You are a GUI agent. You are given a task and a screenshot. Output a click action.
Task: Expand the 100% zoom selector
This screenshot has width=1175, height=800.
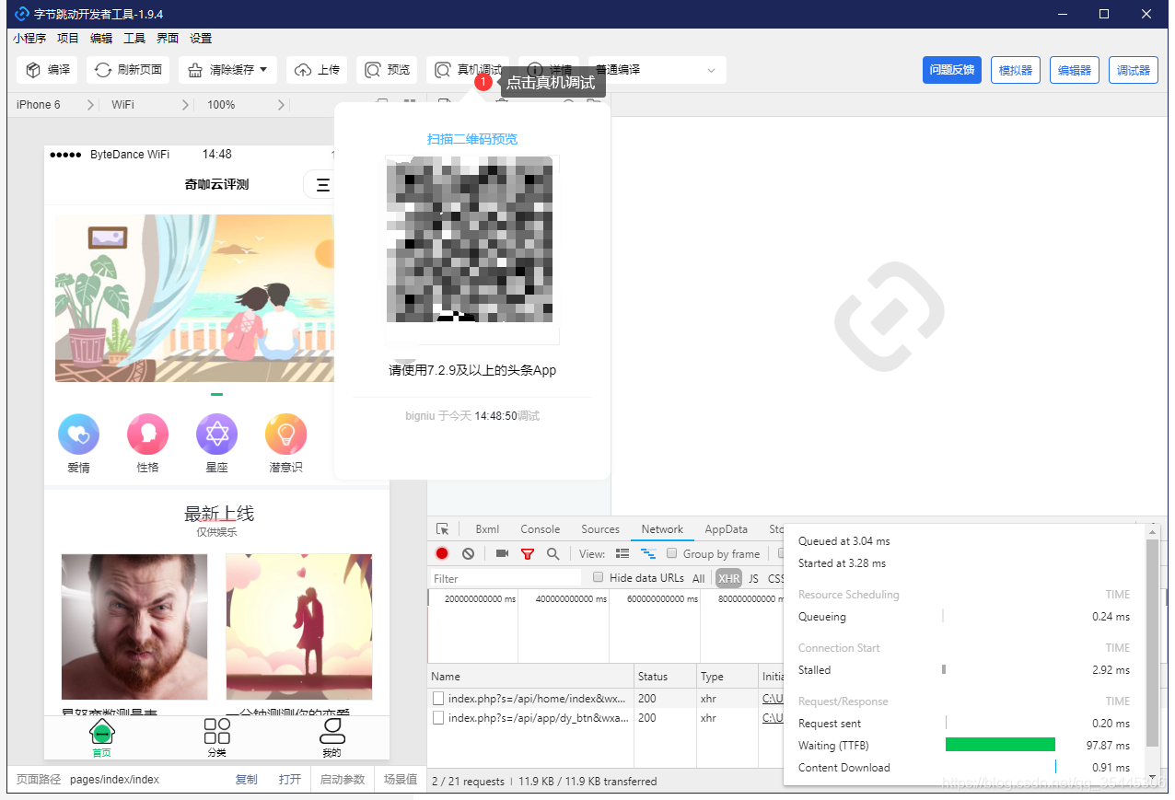click(246, 105)
